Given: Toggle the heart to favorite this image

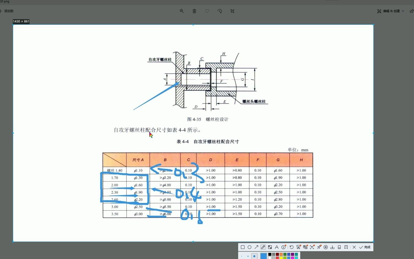Looking at the screenshot, I should point(207,11).
